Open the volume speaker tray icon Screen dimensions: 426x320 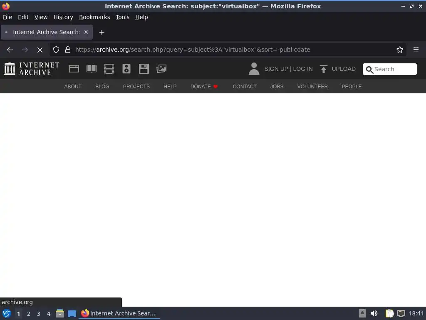[374, 313]
